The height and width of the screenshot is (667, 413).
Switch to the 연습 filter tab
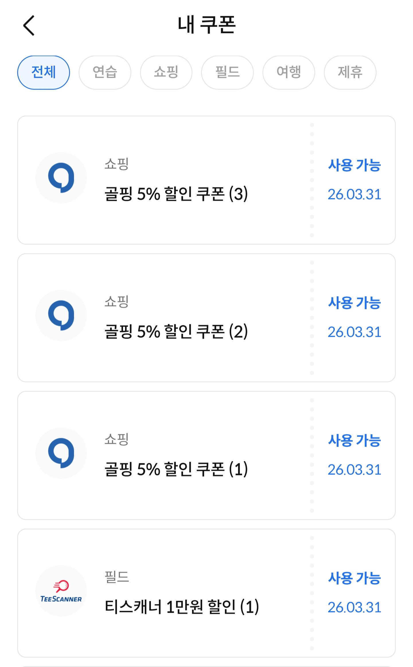[x=105, y=72]
